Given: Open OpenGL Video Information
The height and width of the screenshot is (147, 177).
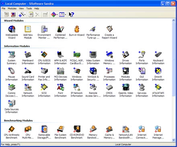Looking at the screenshot, I should pos(126,90).
